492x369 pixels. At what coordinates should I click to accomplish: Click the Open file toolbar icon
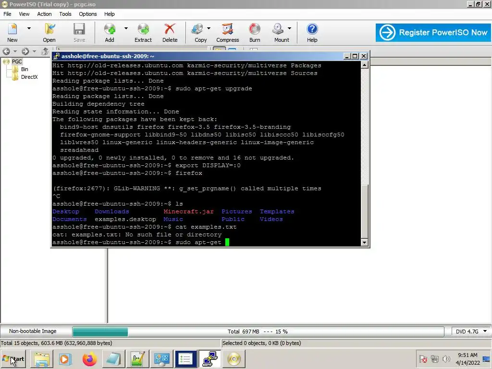pyautogui.click(x=49, y=32)
